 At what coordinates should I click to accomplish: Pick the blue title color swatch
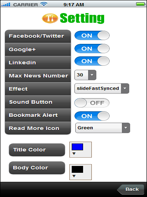click(77, 147)
